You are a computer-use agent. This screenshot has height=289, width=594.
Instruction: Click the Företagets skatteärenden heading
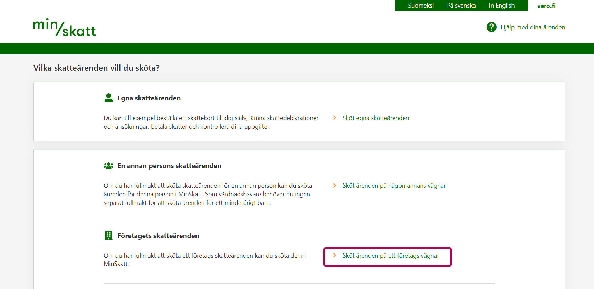[158, 236]
